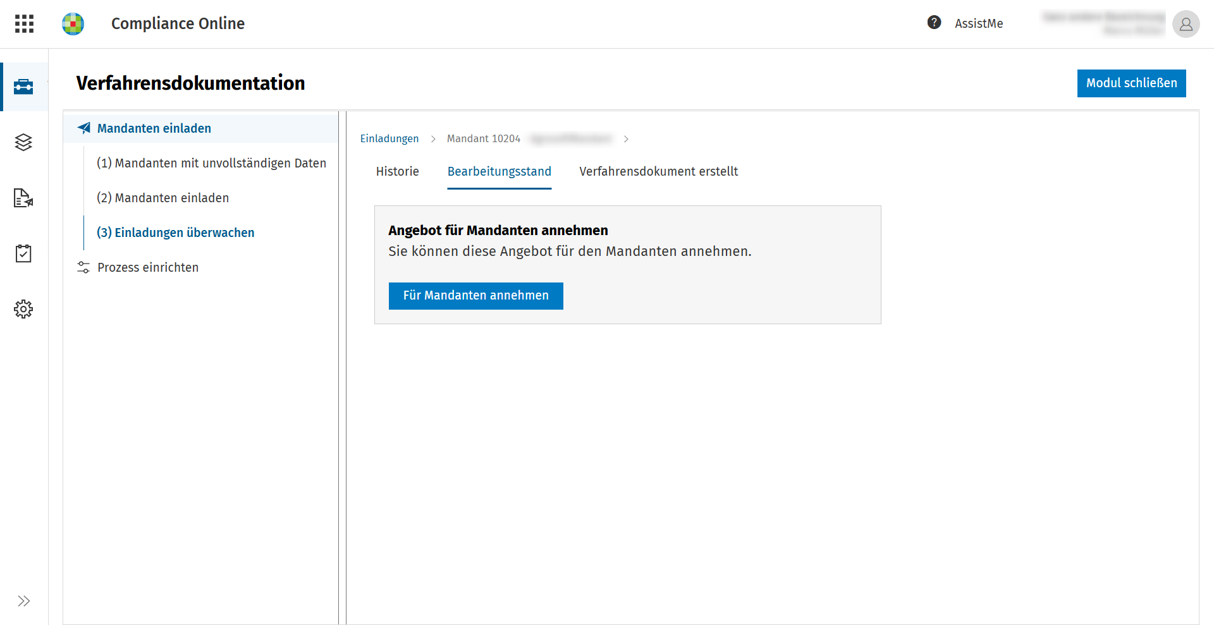This screenshot has height=625, width=1214.
Task: Click the Angebot für Mandanten annehmen heading
Action: [498, 230]
